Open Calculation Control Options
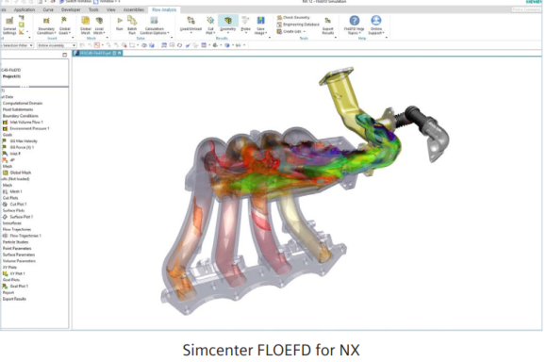Screen dimensions: 547x362 click(154, 25)
